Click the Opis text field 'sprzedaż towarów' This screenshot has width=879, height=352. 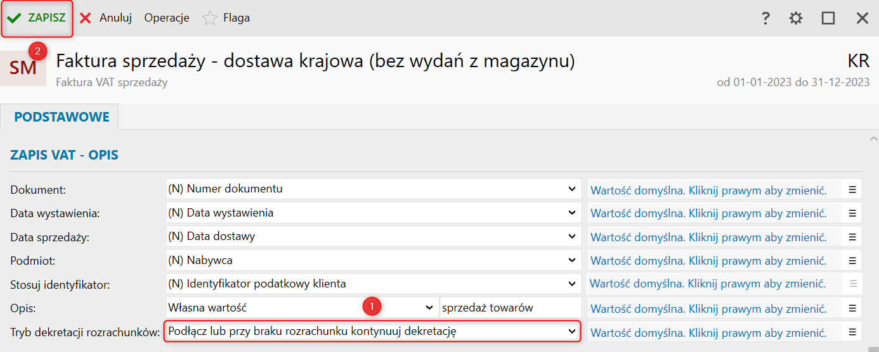point(509,308)
